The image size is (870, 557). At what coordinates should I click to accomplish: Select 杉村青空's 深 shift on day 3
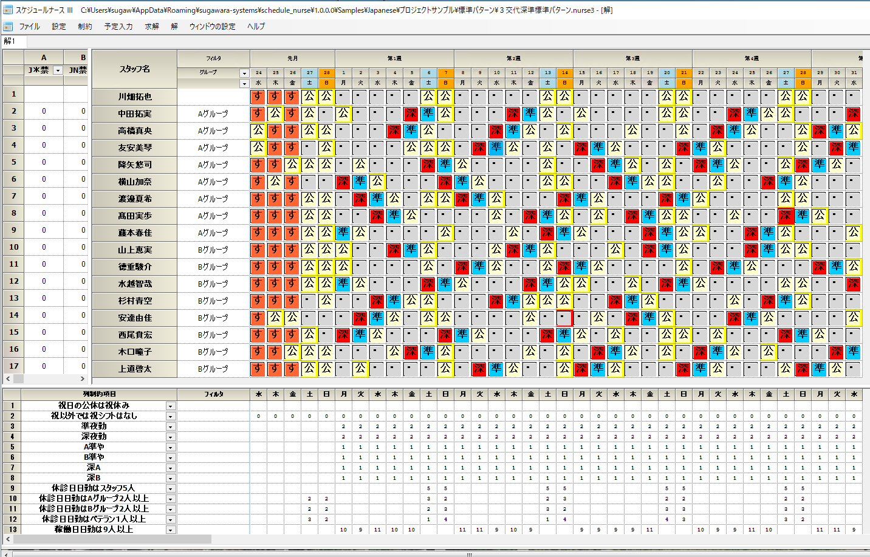point(377,301)
